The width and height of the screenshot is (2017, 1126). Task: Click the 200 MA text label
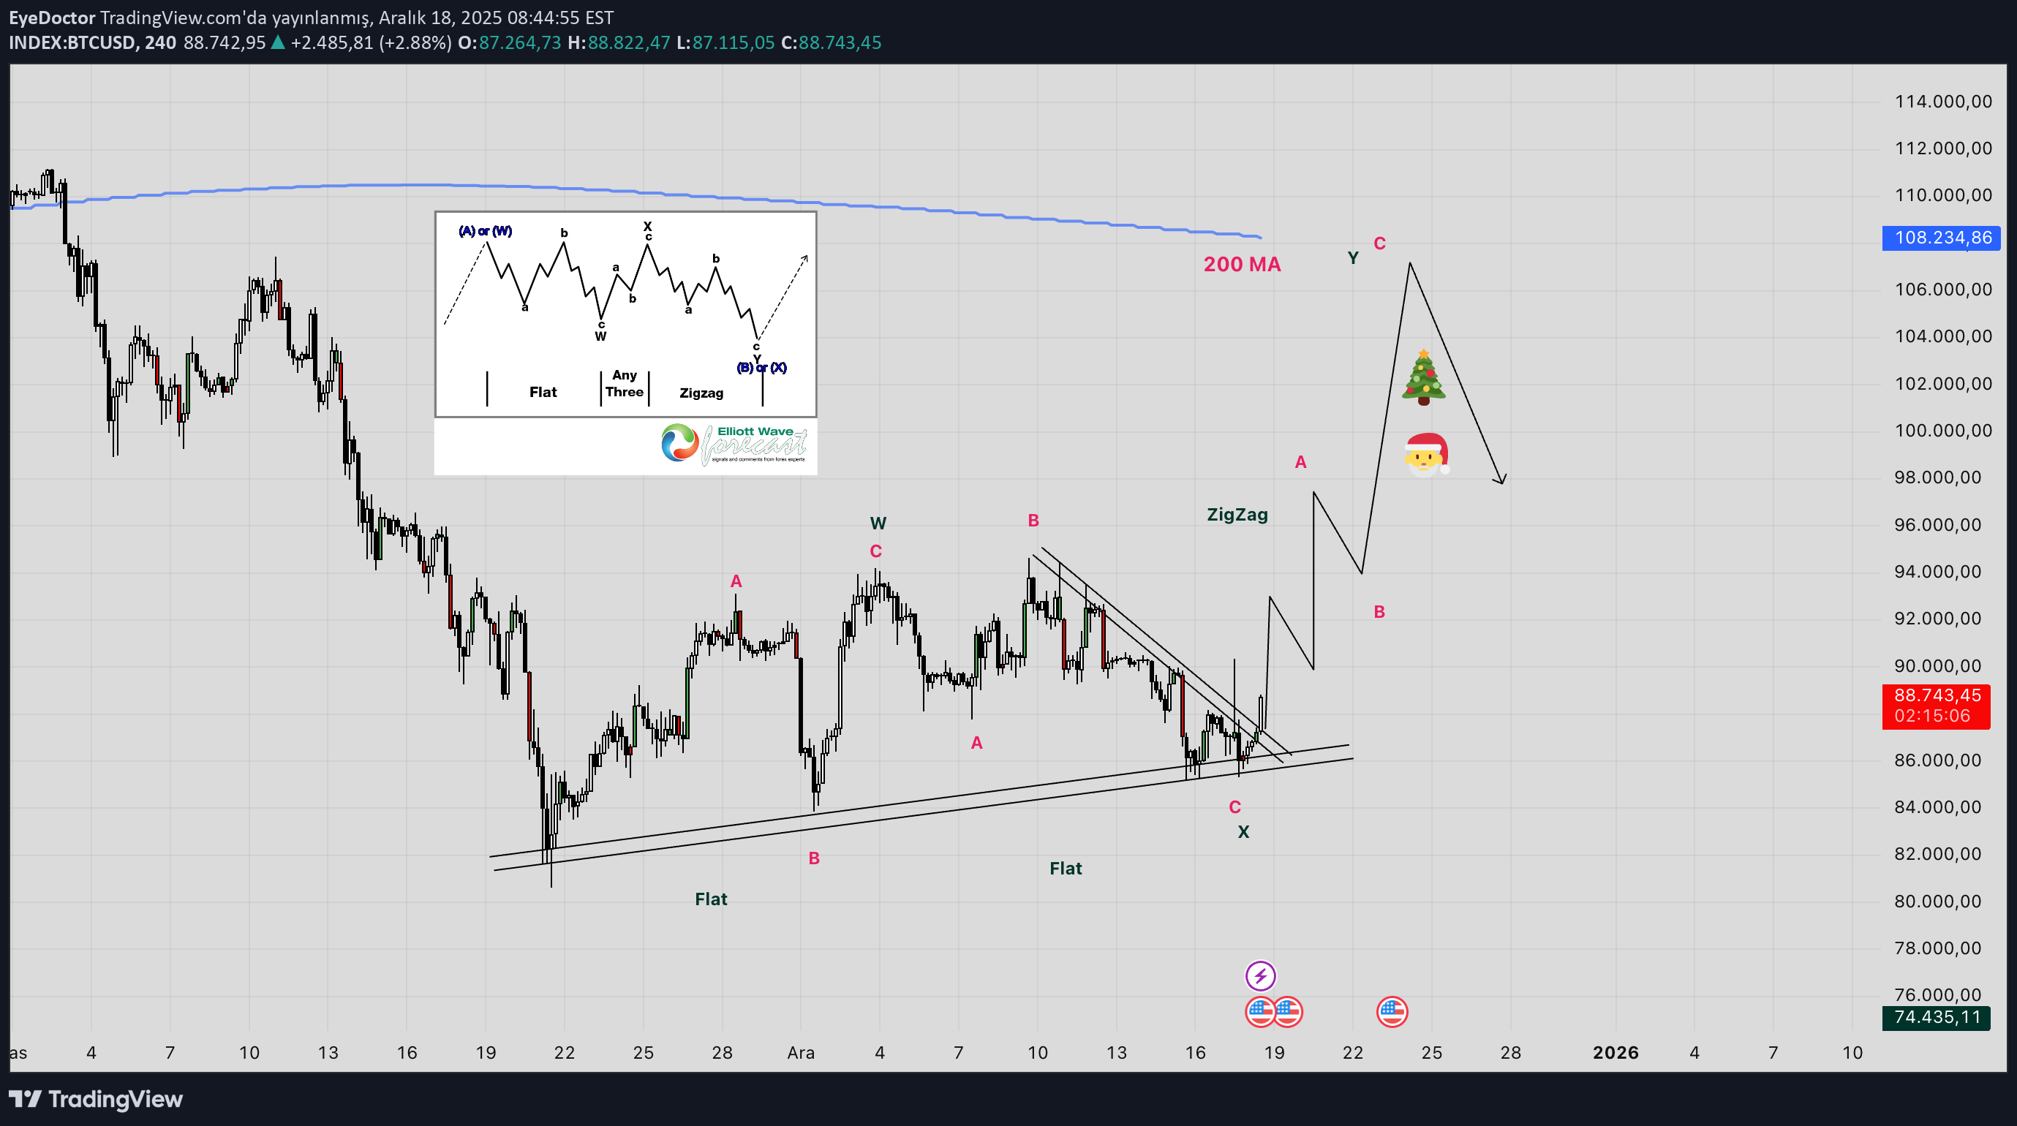[1242, 265]
